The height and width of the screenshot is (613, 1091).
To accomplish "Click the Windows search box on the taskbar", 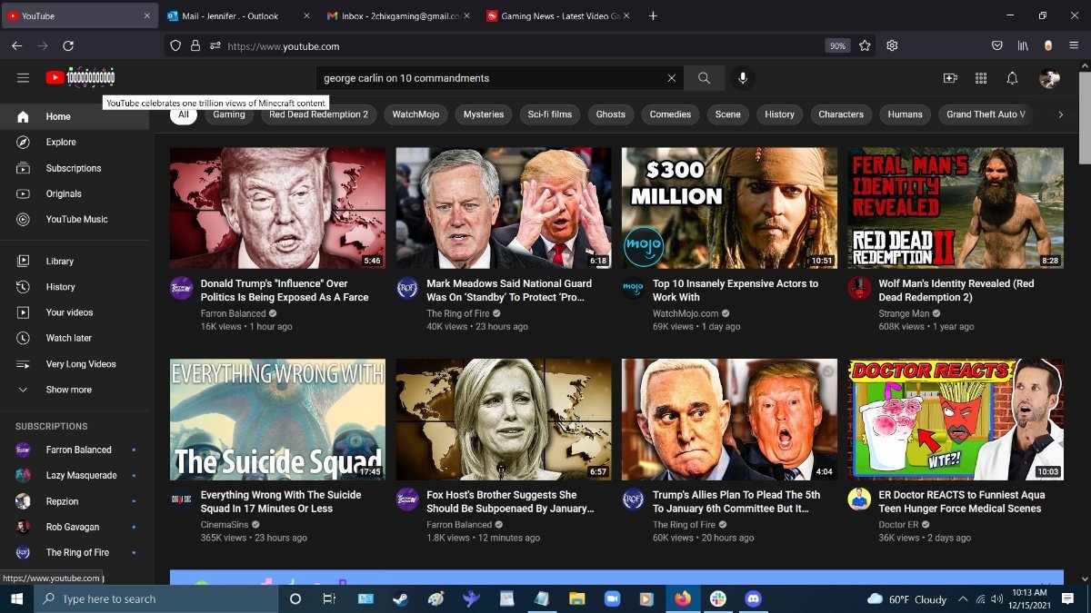I will click(x=155, y=599).
